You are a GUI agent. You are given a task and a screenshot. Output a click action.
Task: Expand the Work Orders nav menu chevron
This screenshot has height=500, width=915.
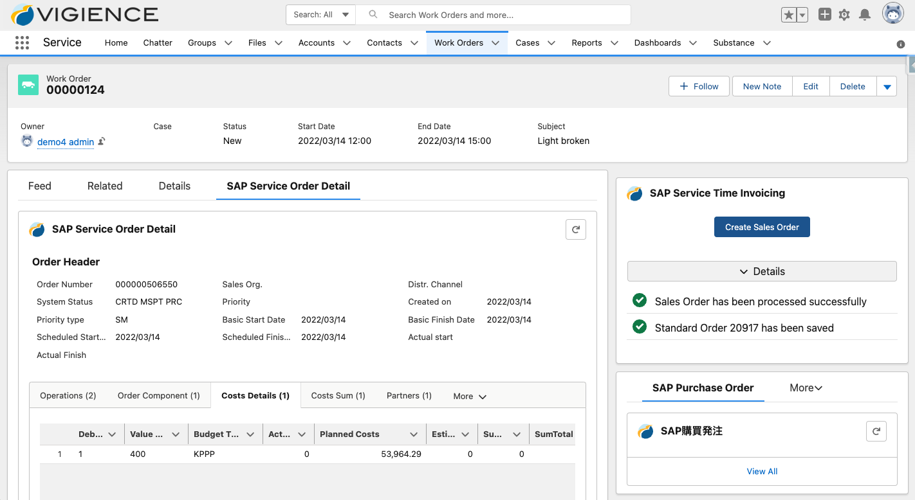pyautogui.click(x=495, y=43)
